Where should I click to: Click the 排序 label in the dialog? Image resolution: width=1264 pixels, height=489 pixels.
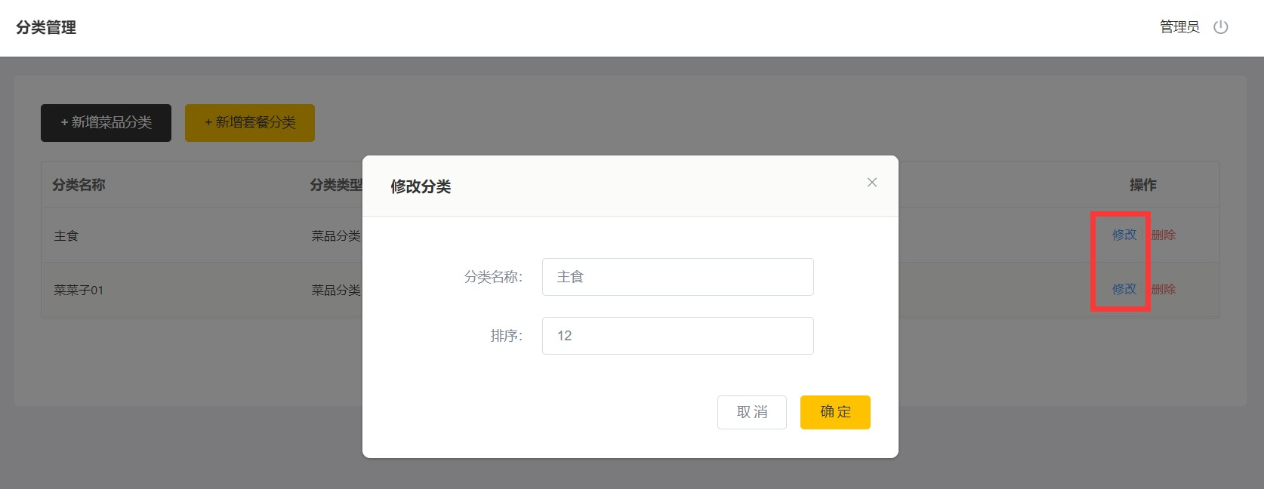507,336
